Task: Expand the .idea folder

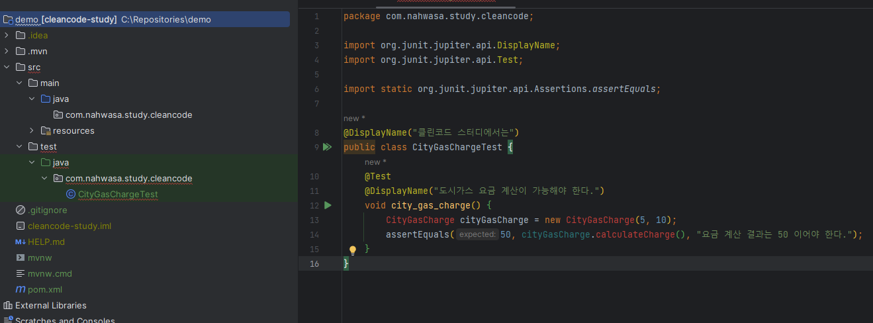Action: pos(7,35)
